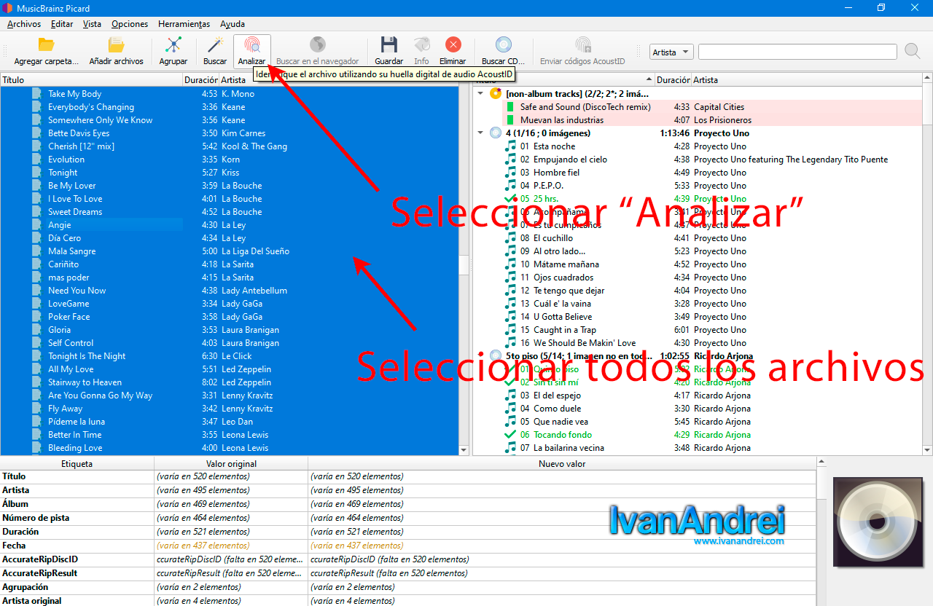Open the Artista search type dropdown

coord(671,52)
